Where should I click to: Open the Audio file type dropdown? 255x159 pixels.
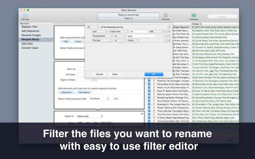pyautogui.click(x=133, y=40)
